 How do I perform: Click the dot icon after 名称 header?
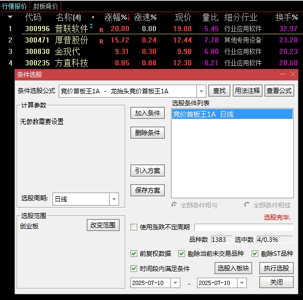point(93,17)
